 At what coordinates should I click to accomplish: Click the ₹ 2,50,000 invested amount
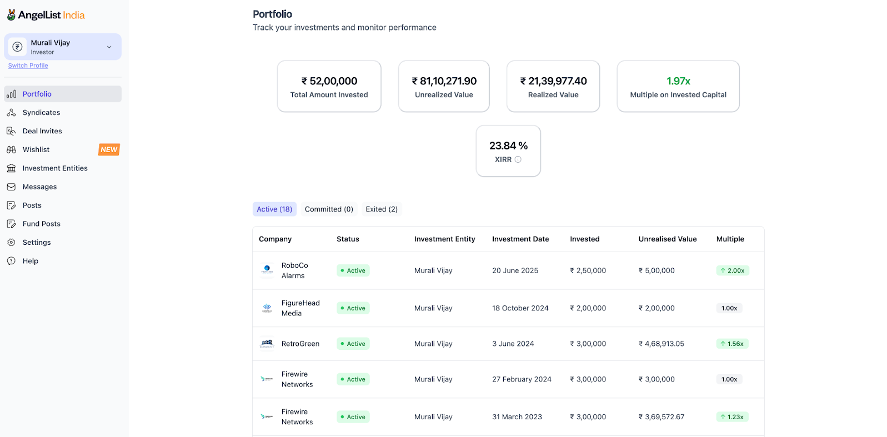588,270
